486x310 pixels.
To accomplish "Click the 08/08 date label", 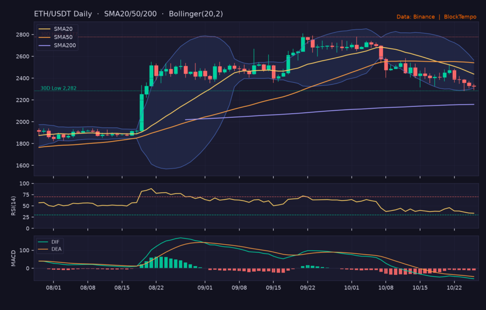I will (88, 288).
